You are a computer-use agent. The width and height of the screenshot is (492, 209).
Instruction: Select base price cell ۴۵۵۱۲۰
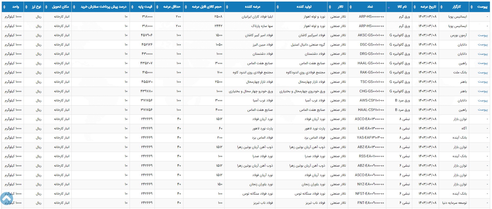(142, 82)
